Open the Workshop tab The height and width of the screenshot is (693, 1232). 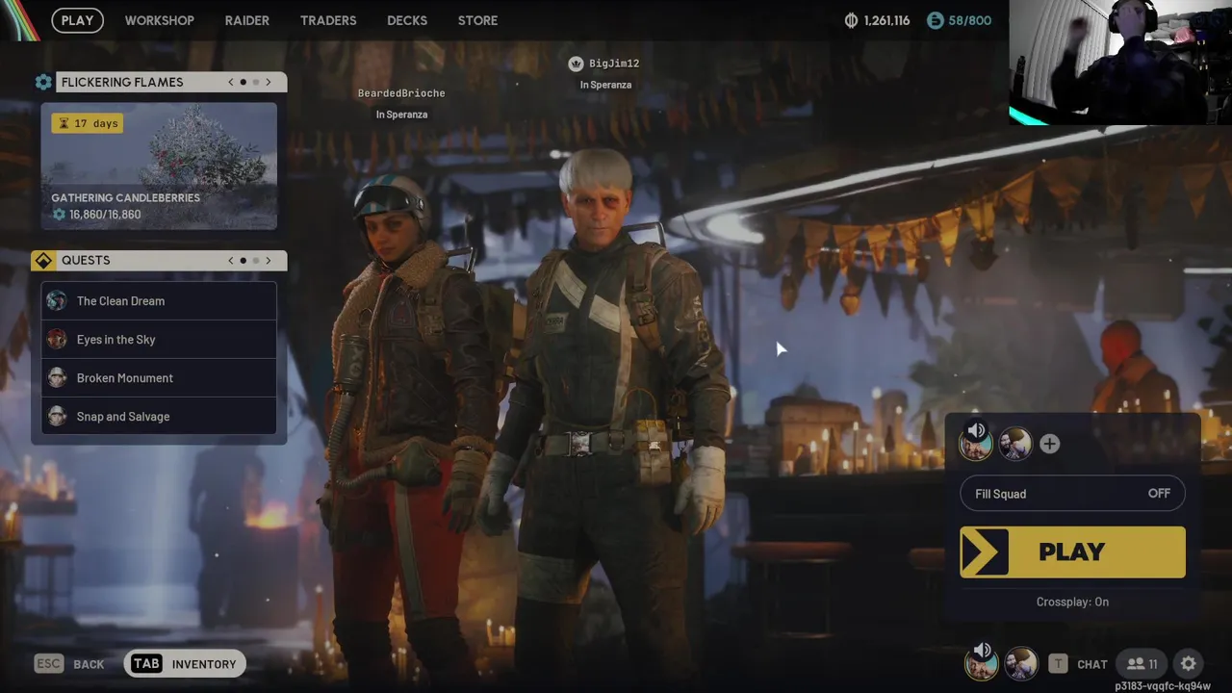159,20
